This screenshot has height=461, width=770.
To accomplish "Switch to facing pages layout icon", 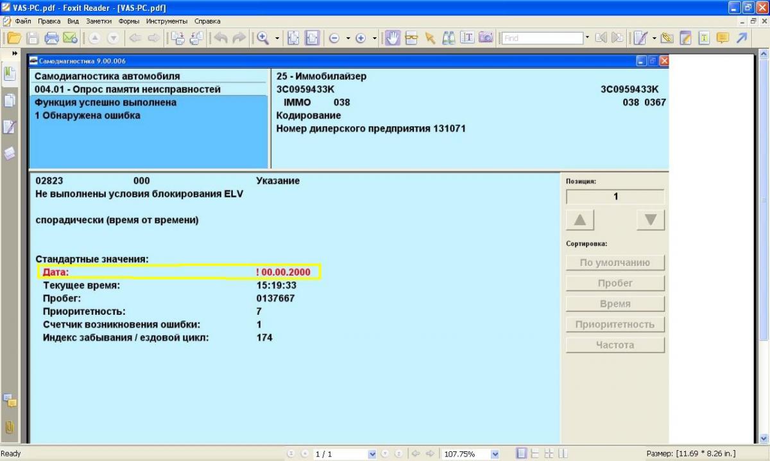I will pos(547,454).
